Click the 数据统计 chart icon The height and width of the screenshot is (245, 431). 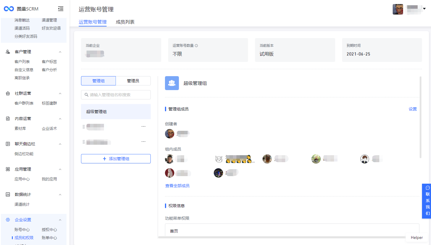click(8, 194)
